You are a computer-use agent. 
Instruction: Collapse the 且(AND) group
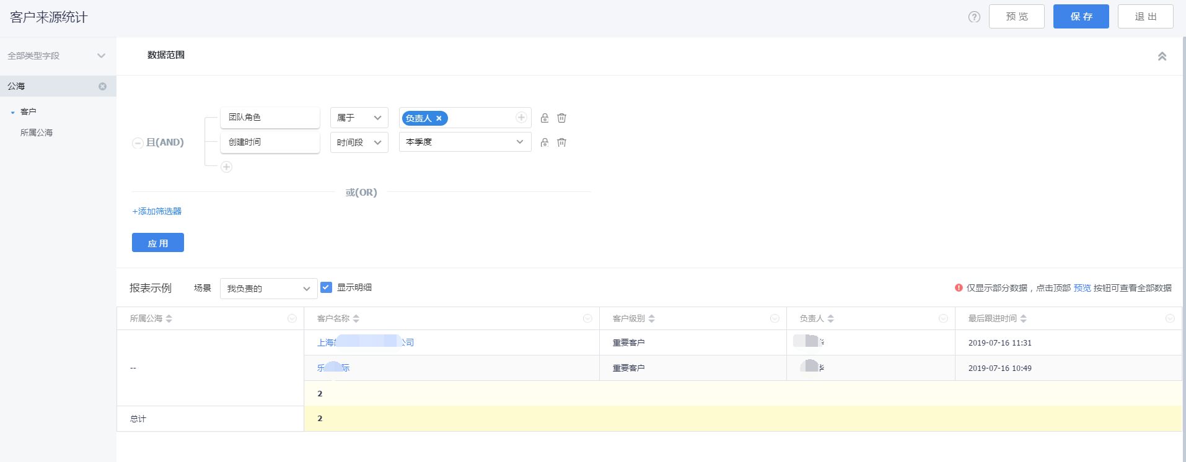click(x=138, y=143)
